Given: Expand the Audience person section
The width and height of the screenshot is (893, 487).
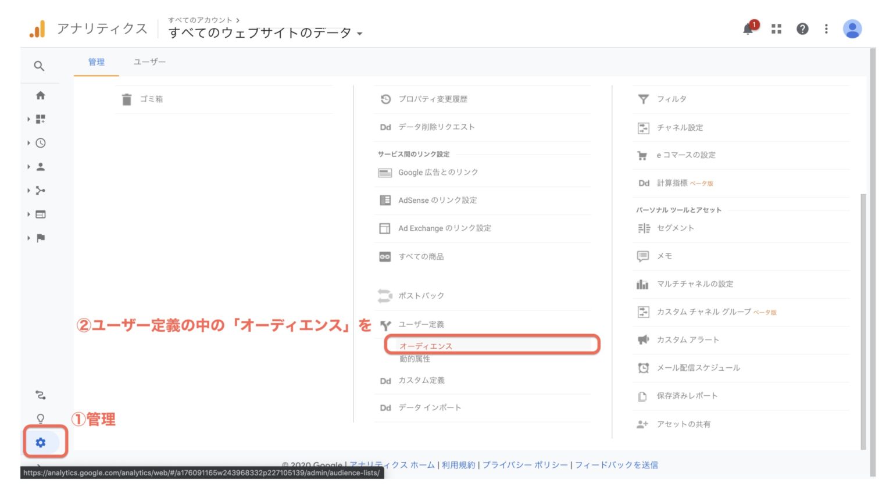Looking at the screenshot, I should tap(40, 167).
